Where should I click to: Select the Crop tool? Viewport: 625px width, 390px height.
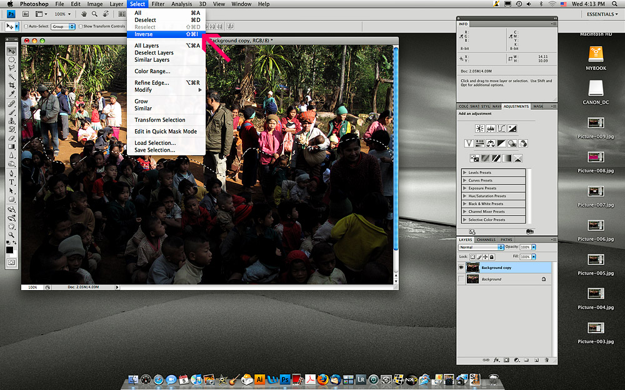11,85
